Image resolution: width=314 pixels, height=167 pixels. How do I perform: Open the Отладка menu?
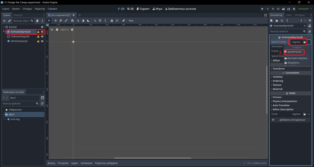[x=27, y=9]
